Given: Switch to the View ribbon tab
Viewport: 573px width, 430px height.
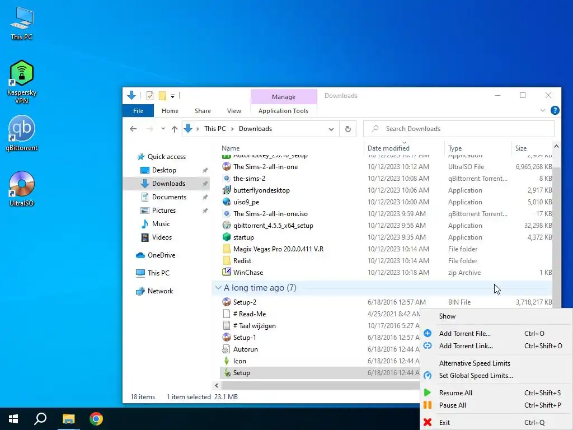Looking at the screenshot, I should pyautogui.click(x=234, y=111).
